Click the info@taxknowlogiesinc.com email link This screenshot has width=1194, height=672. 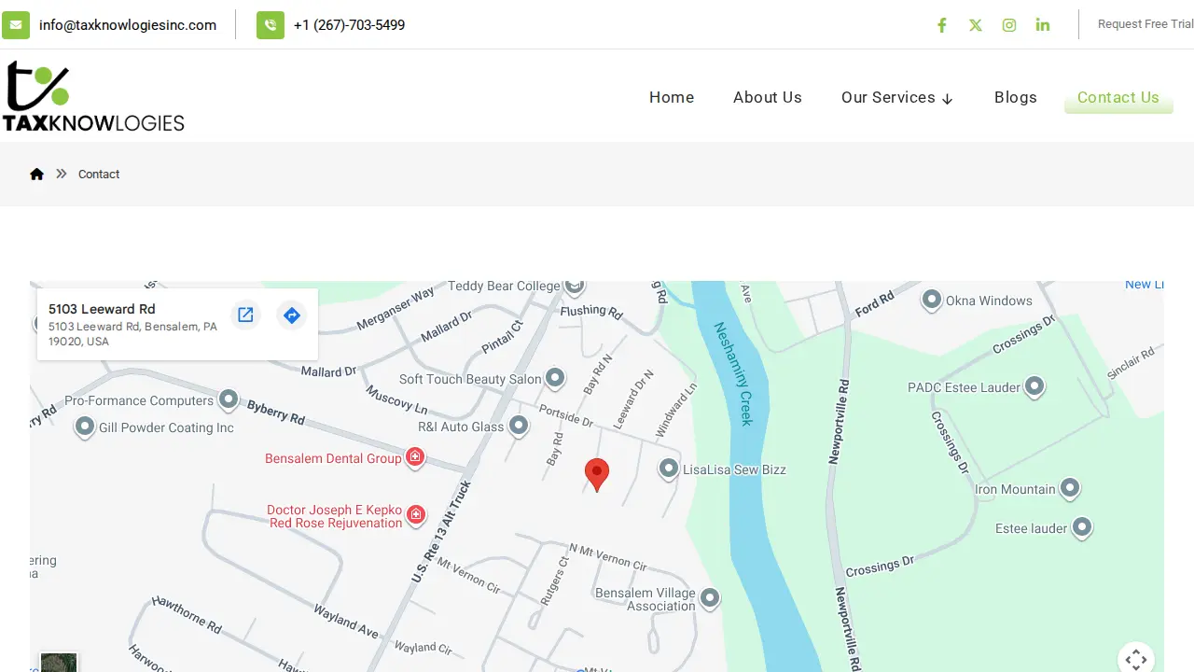[x=128, y=25]
